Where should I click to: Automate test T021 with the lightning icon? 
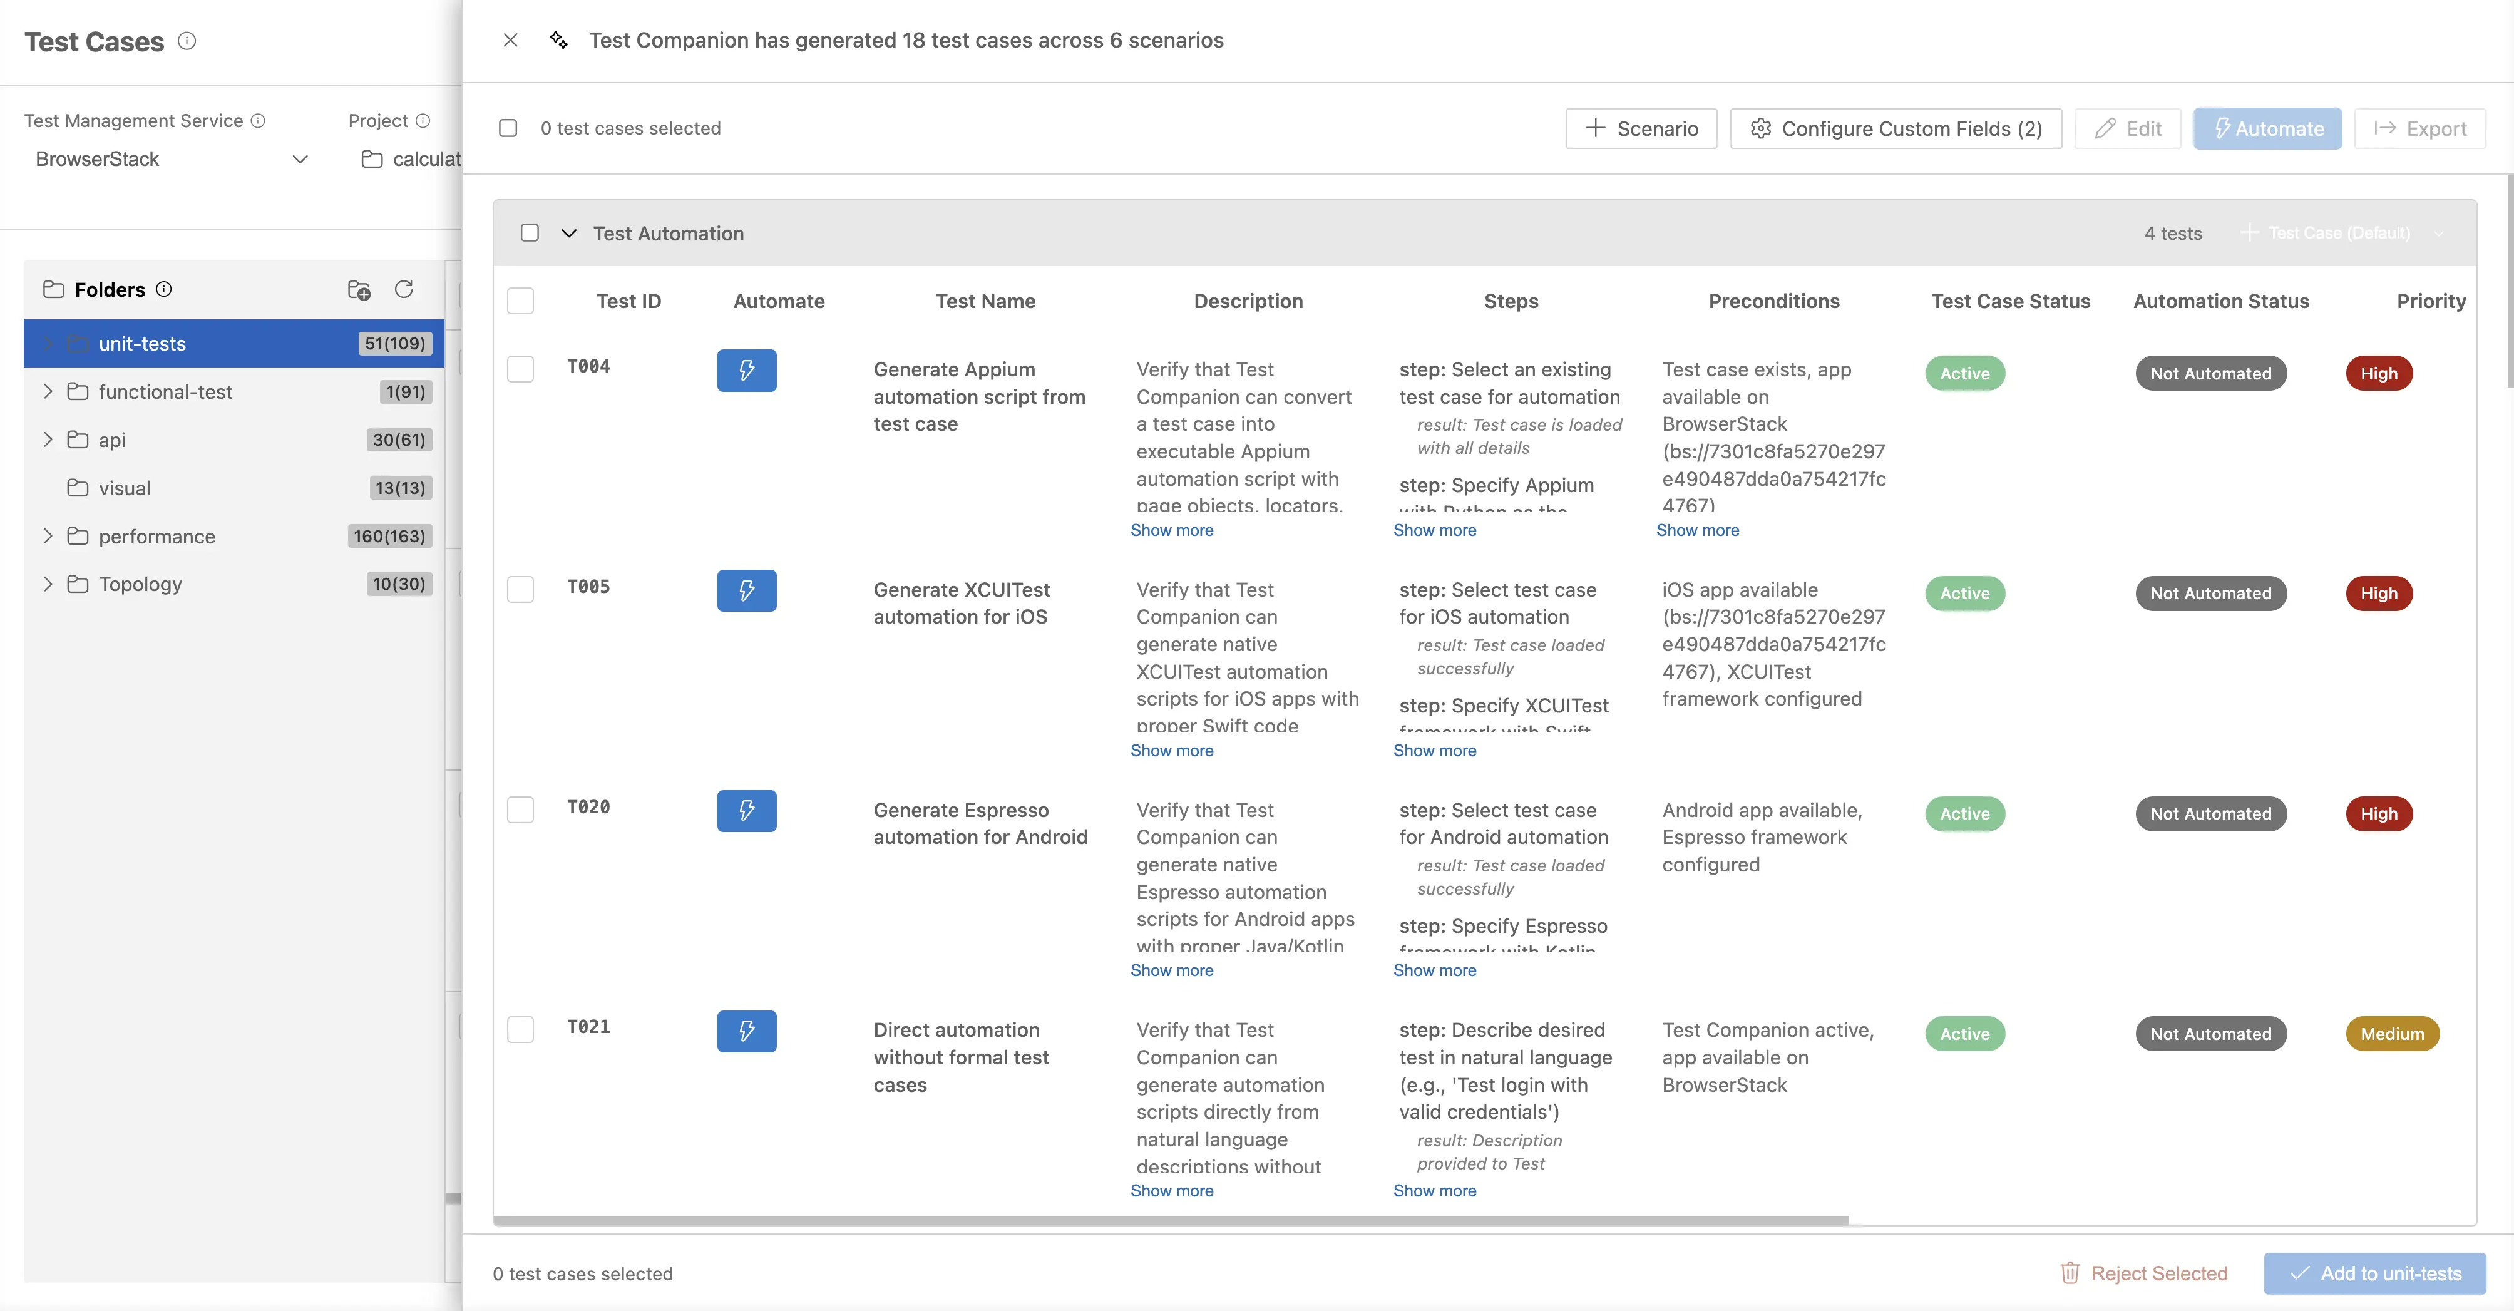pyautogui.click(x=747, y=1032)
